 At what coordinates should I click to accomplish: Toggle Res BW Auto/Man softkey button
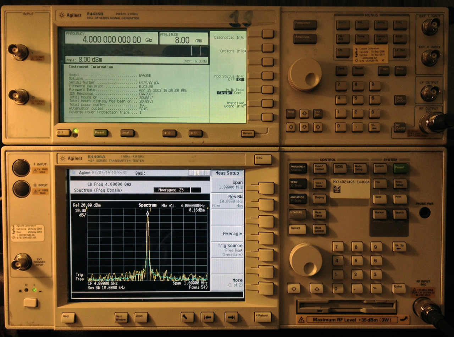pos(266,205)
